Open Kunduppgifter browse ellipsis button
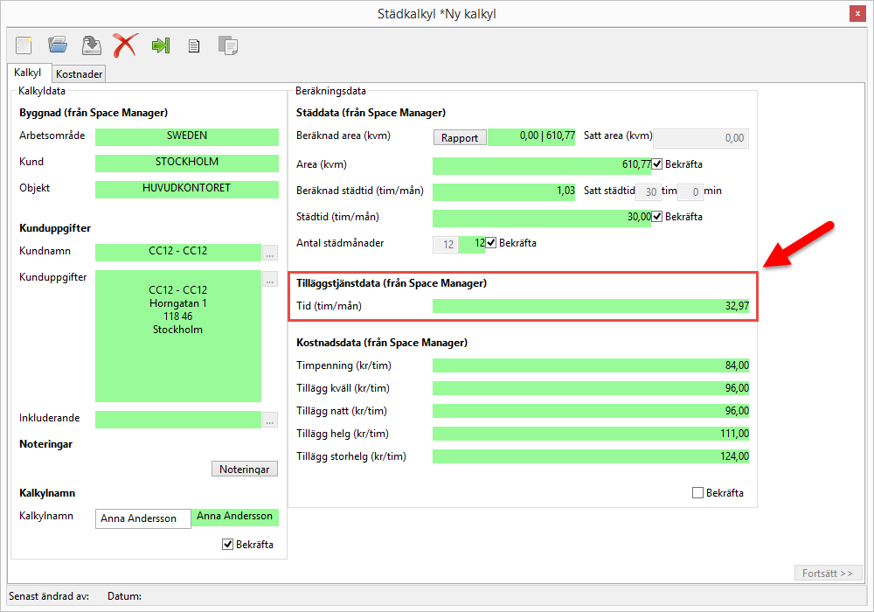874x612 pixels. point(270,281)
